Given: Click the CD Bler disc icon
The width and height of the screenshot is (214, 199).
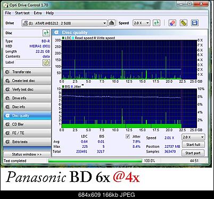Looking at the screenshot, I should pyautogui.click(x=7, y=124).
